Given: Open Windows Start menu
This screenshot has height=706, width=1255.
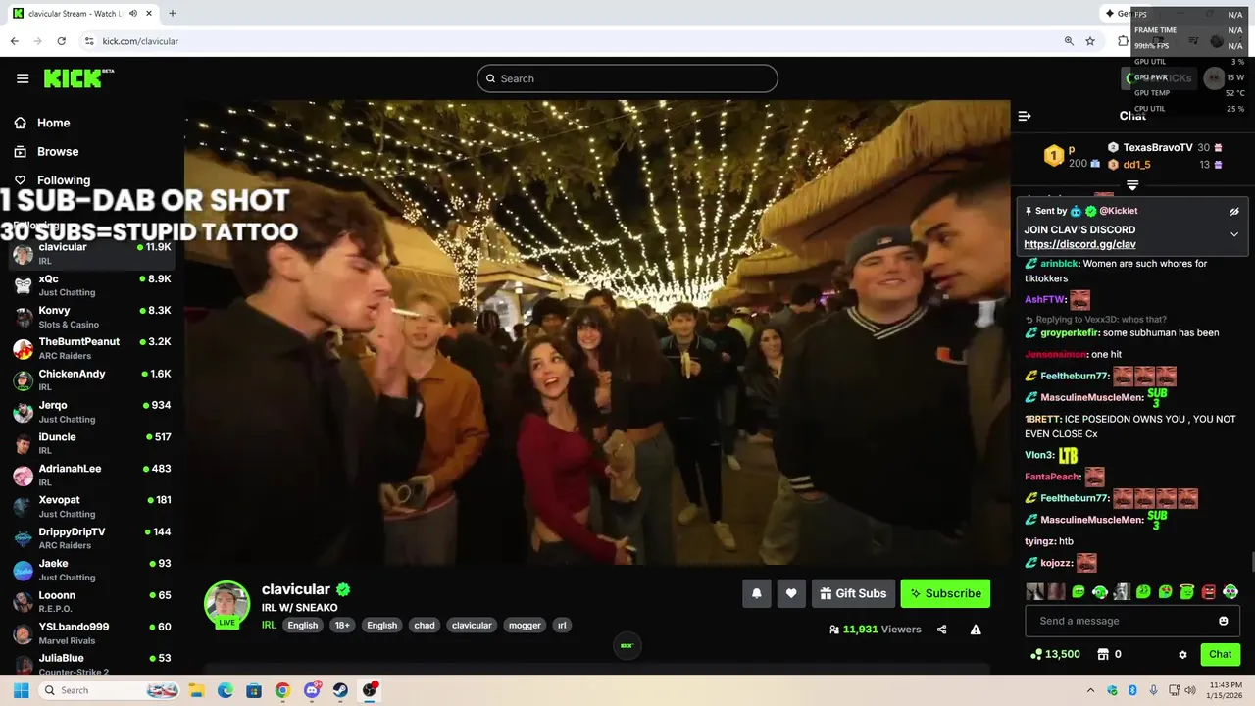Looking at the screenshot, I should tap(21, 690).
